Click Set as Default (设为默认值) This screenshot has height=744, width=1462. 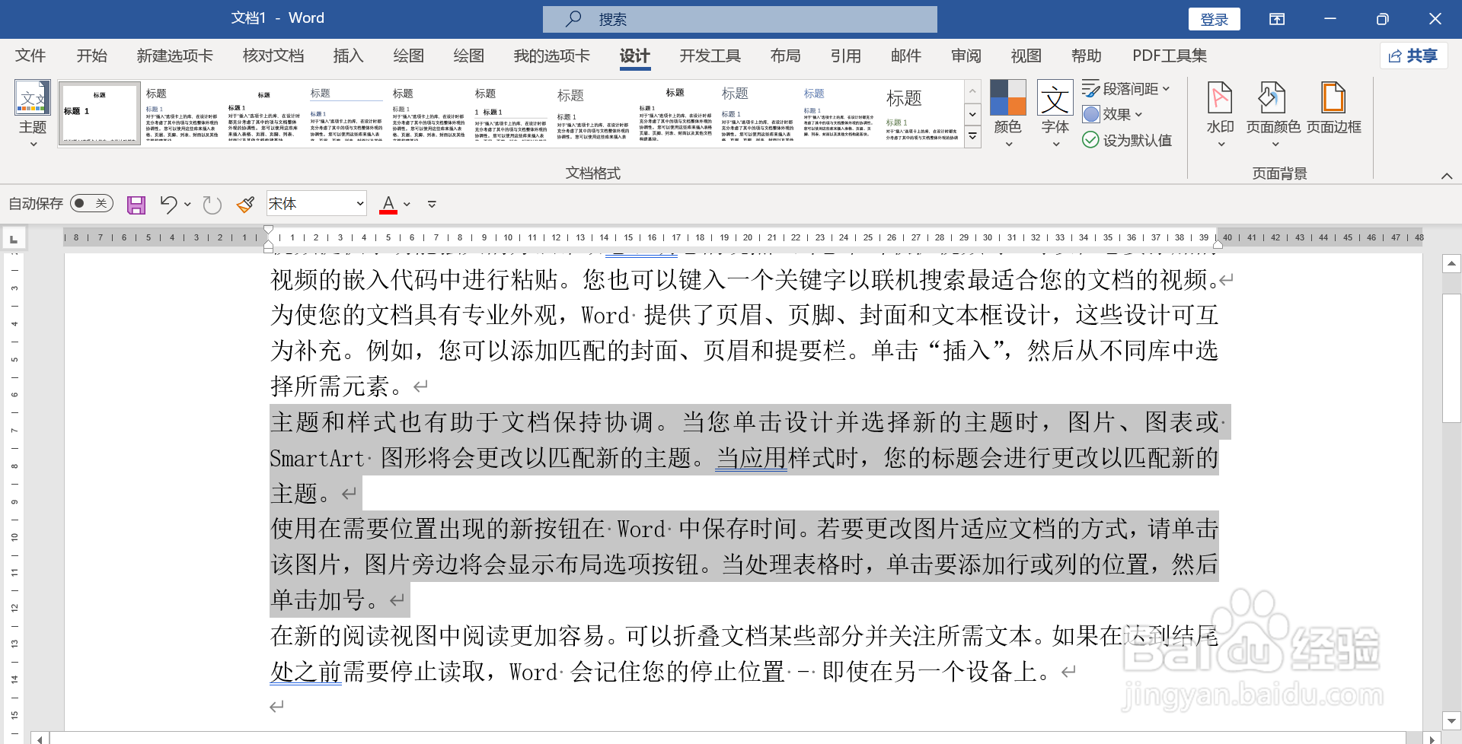[1127, 140]
